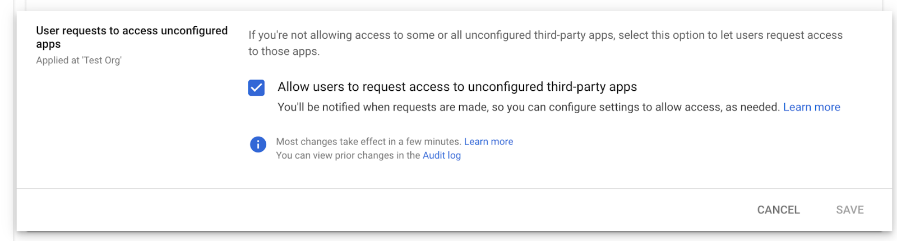Click 'Most changes take effect' notice text
897x241 pixels.
coord(368,142)
